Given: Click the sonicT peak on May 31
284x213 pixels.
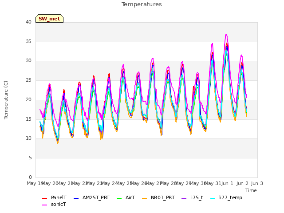Looking at the screenshot, I should point(212,43).
